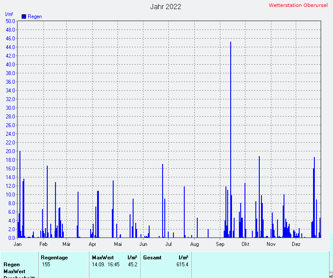Click the 44.0 y-axis value
This screenshot has height=278, width=333.
coord(10,47)
